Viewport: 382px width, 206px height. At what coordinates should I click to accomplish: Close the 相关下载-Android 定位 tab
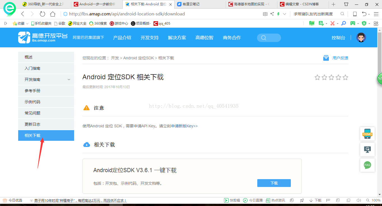170,4
